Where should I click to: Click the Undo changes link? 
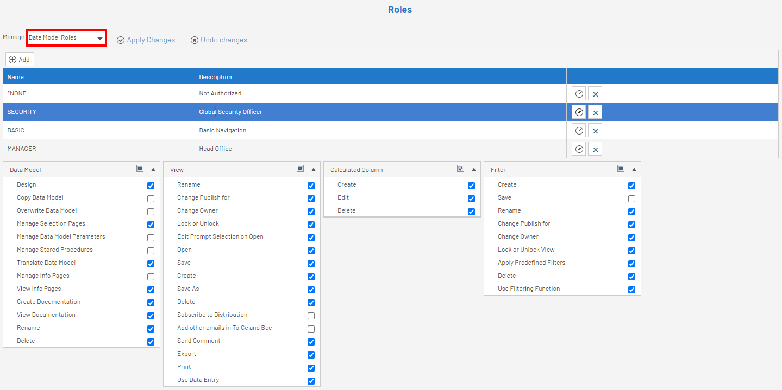point(218,40)
